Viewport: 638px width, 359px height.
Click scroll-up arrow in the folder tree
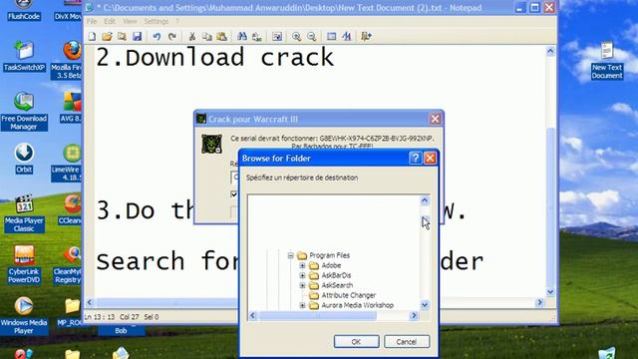tap(425, 200)
